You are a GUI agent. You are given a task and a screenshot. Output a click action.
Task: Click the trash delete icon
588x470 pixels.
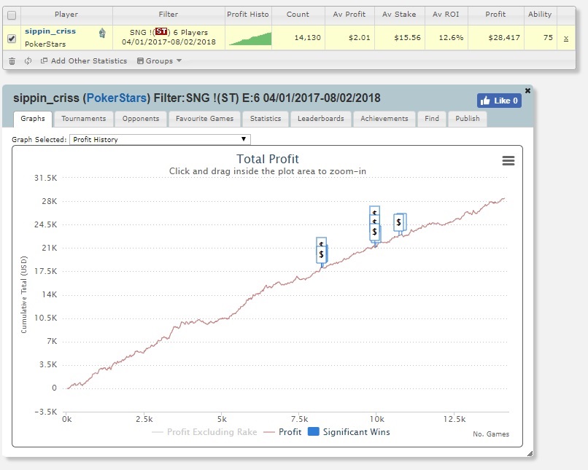coord(12,61)
